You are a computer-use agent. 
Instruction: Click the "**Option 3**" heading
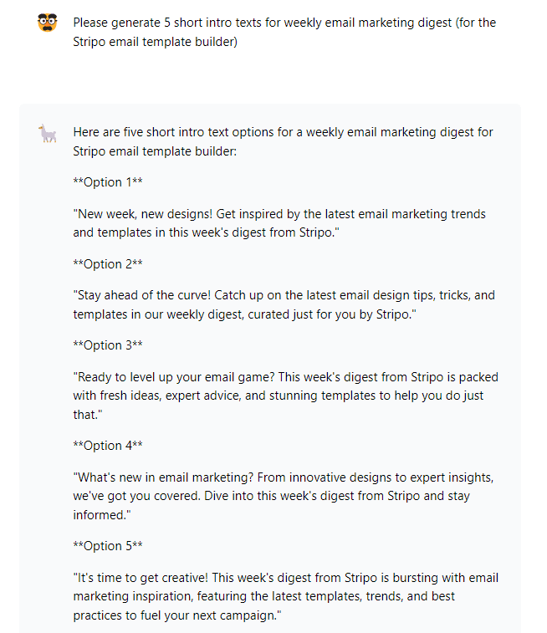[108, 345]
